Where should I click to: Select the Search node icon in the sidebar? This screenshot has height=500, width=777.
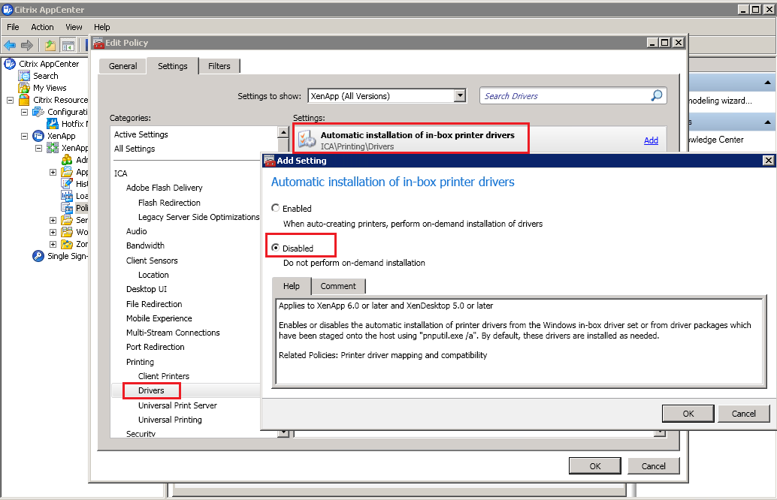click(24, 75)
